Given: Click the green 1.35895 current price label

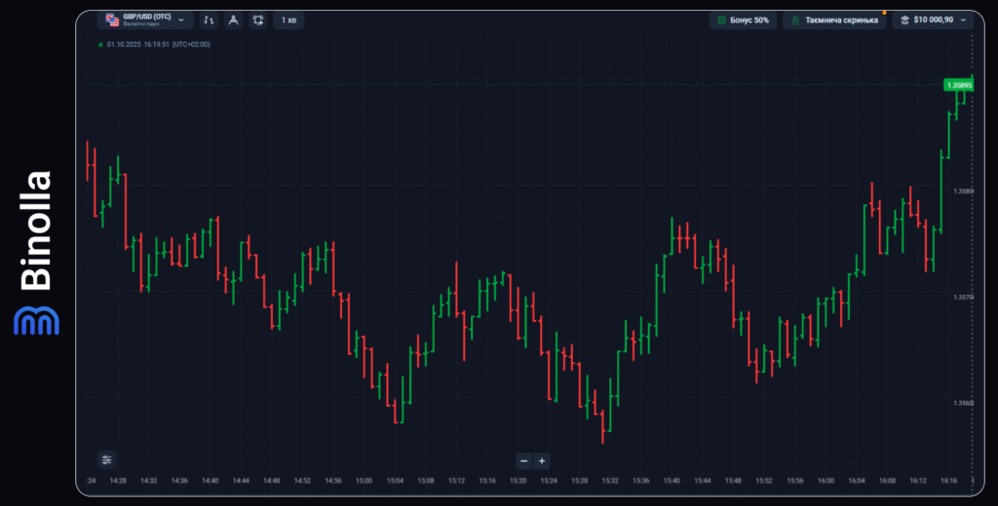Looking at the screenshot, I should pos(958,85).
